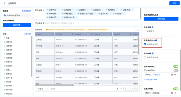Click the orange warning icon above the table
The width and height of the screenshot is (181, 97).
pos(47,29)
